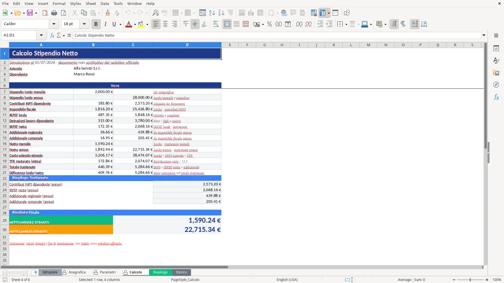Select the Clone Formatting paintbrush
Image resolution: width=504 pixels, height=283 pixels.
[x=108, y=13]
